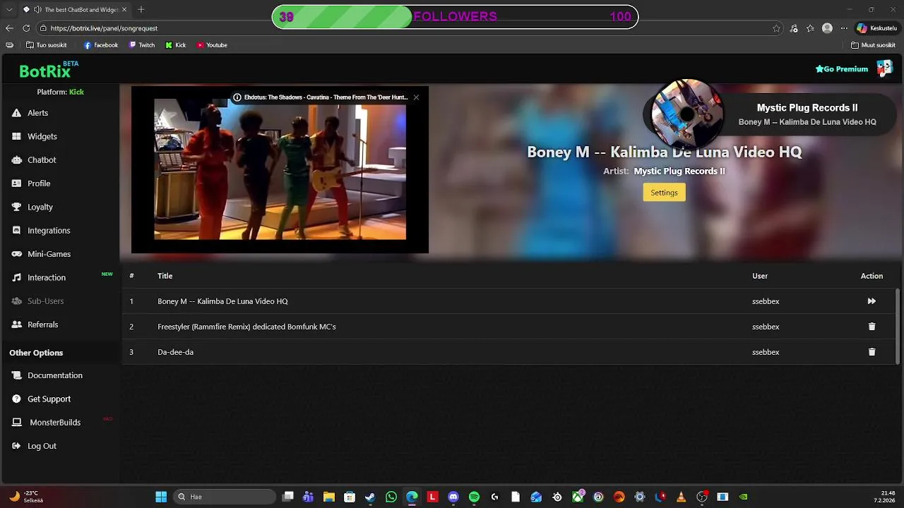Click the taskbar search box
The height and width of the screenshot is (508, 904).
tap(224, 497)
